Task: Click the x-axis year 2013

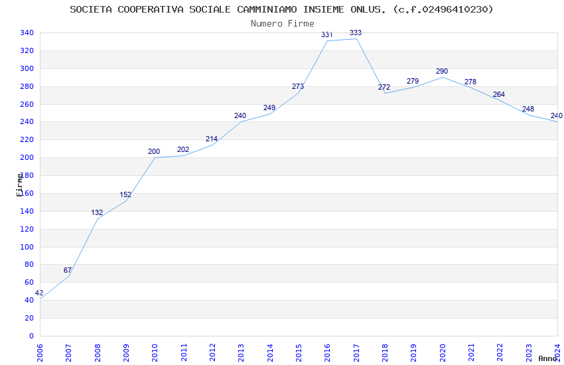Action: click(241, 352)
